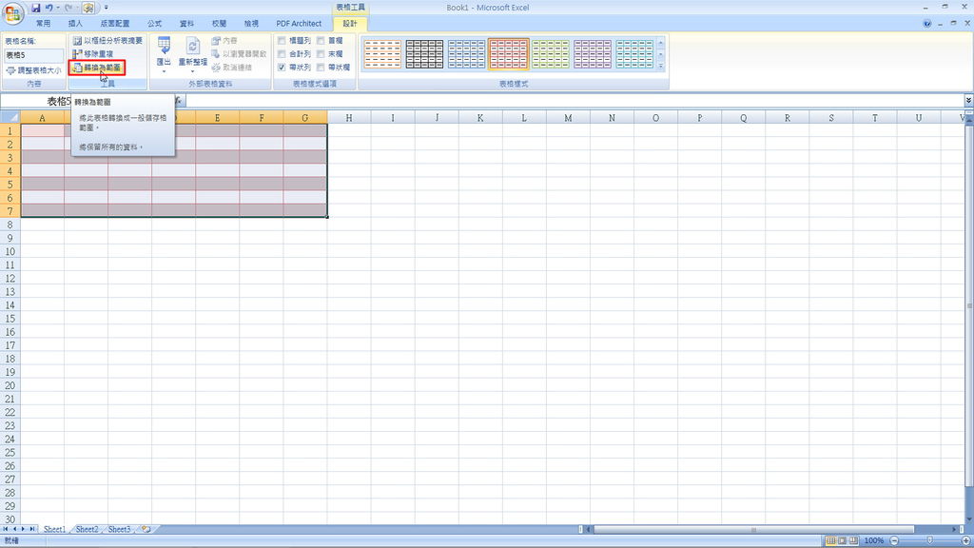Select row 10 header
Image resolution: width=974 pixels, height=548 pixels.
pos(10,251)
